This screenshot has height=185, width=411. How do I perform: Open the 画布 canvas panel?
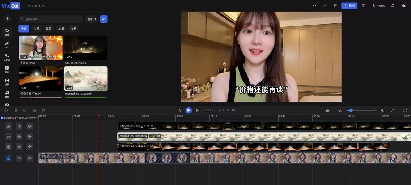pyautogui.click(x=7, y=70)
